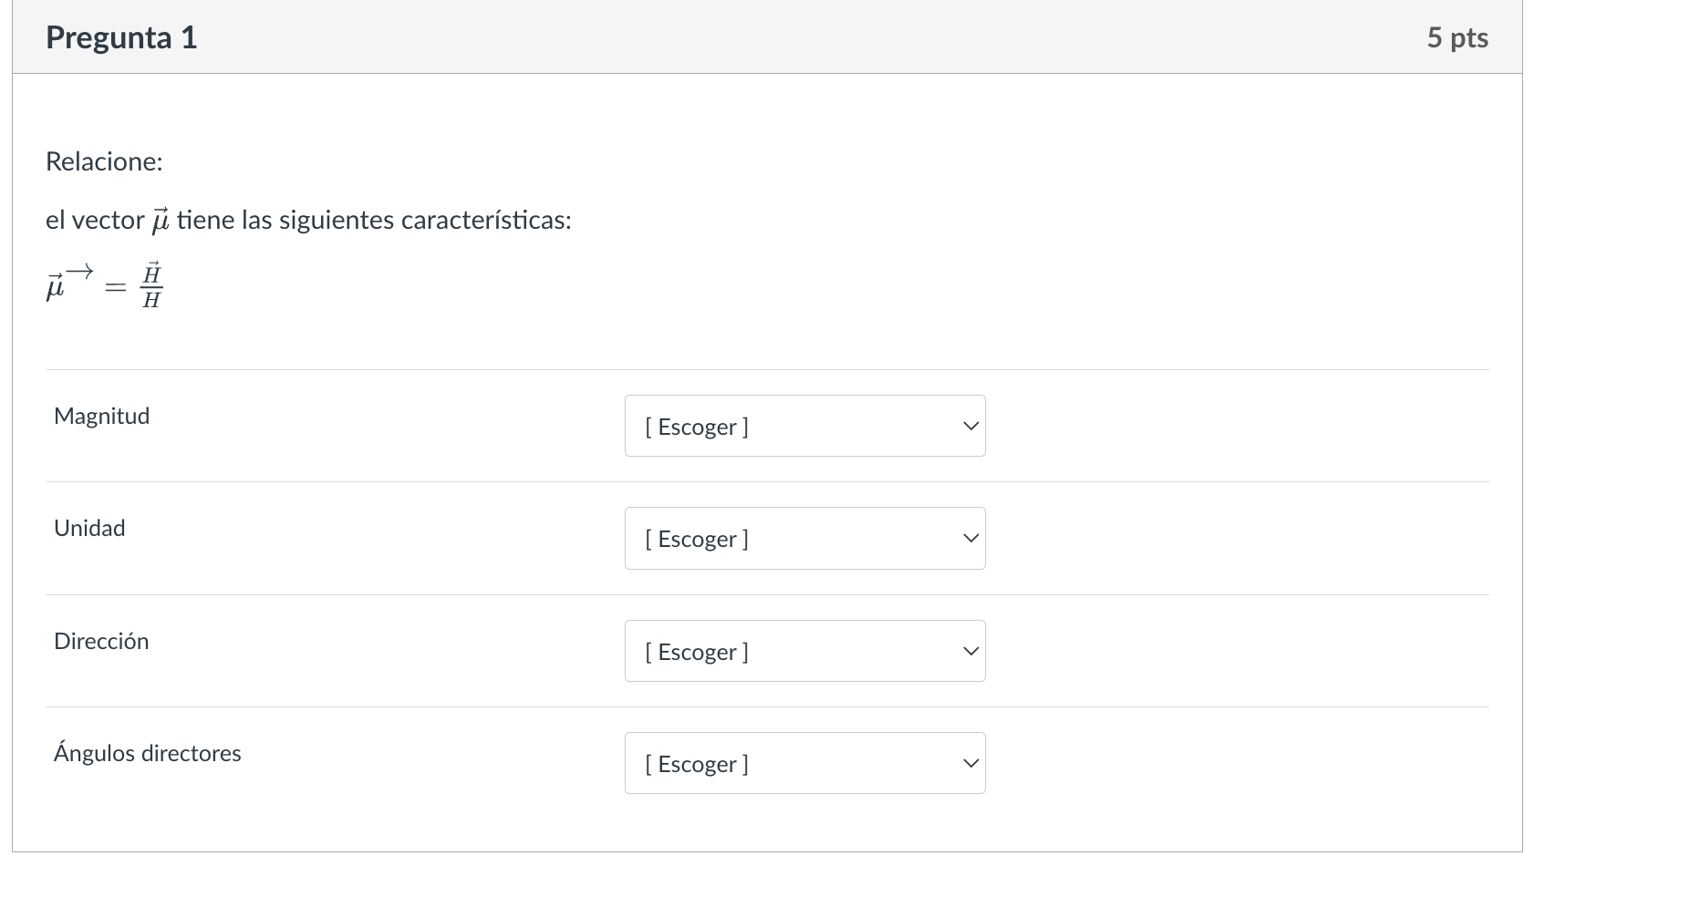Viewport: 1700px width, 897px height.
Task: Open the Ángulos directores dropdown
Action: click(804, 763)
